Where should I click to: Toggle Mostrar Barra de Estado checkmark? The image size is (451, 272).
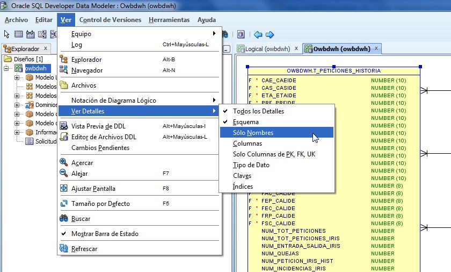click(63, 233)
